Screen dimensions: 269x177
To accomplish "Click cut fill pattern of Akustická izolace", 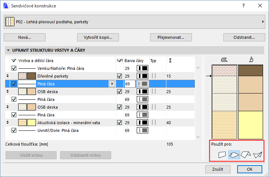I will [22, 123].
